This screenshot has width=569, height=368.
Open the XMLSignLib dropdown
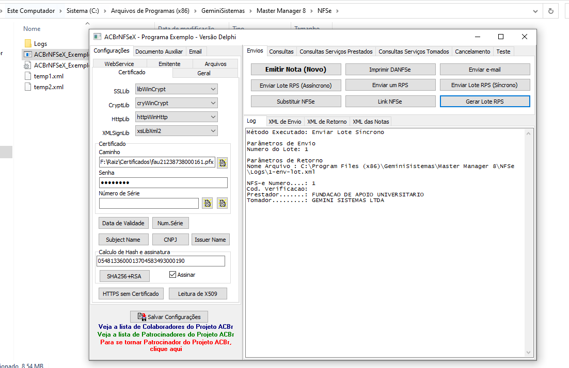coord(213,131)
